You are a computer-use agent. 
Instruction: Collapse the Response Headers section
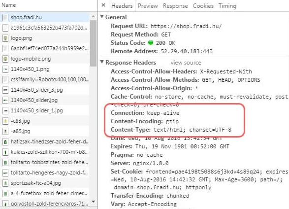click(x=102, y=62)
